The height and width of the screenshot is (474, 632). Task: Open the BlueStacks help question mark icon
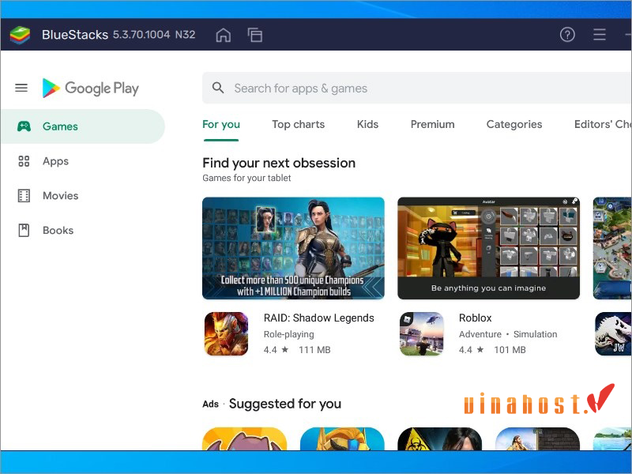(567, 35)
